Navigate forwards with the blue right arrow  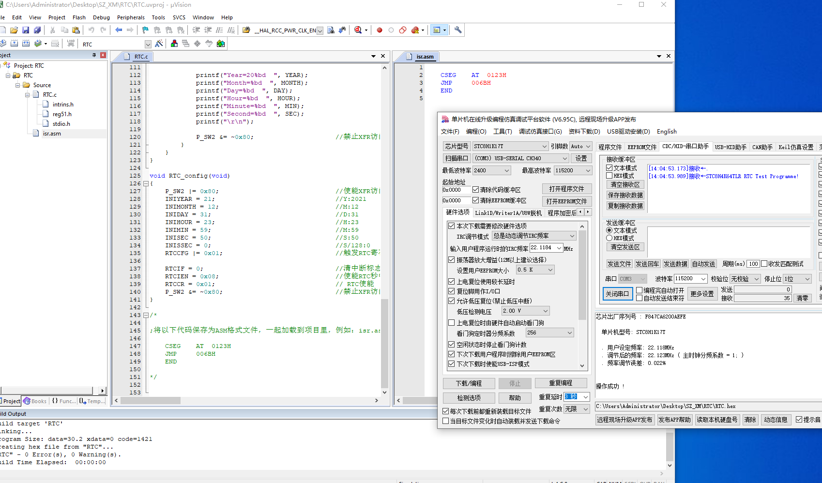(130, 30)
